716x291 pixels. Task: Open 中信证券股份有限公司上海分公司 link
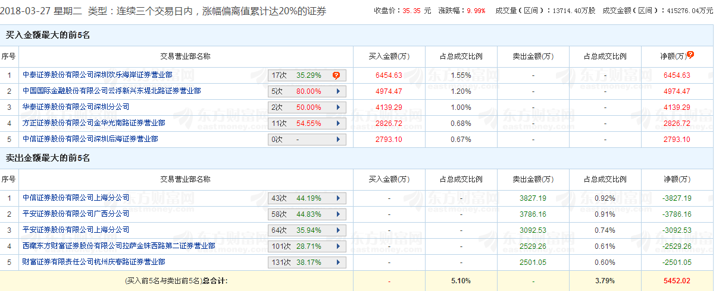pyautogui.click(x=76, y=198)
